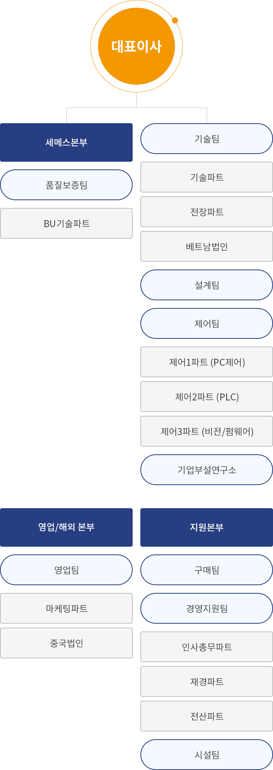Select the 시설팀 team pill

point(206,755)
